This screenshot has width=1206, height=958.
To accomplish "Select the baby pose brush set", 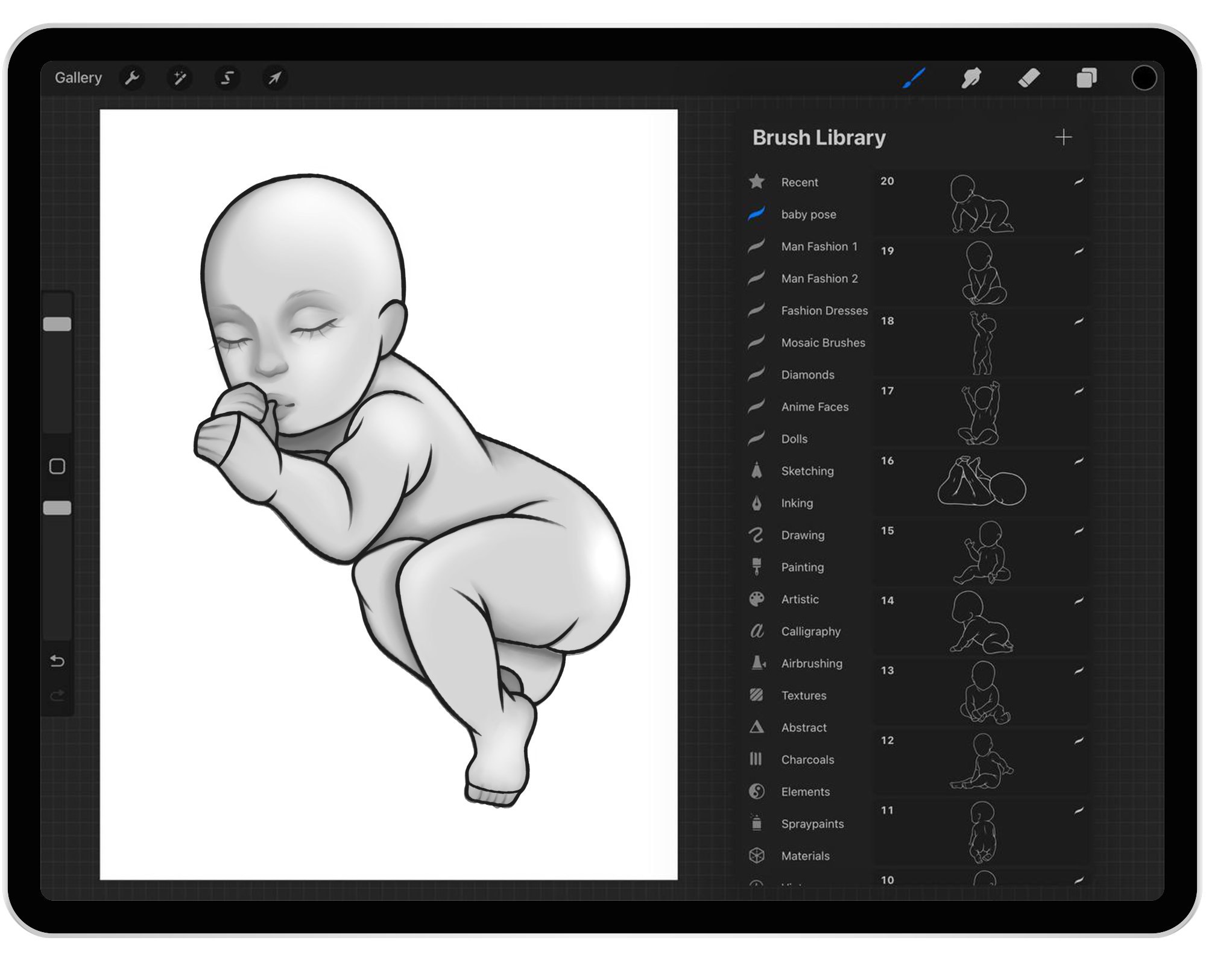I will (x=808, y=215).
